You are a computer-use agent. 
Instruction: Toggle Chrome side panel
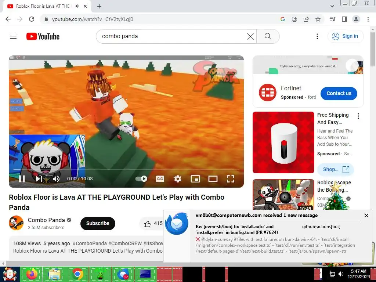(344, 19)
